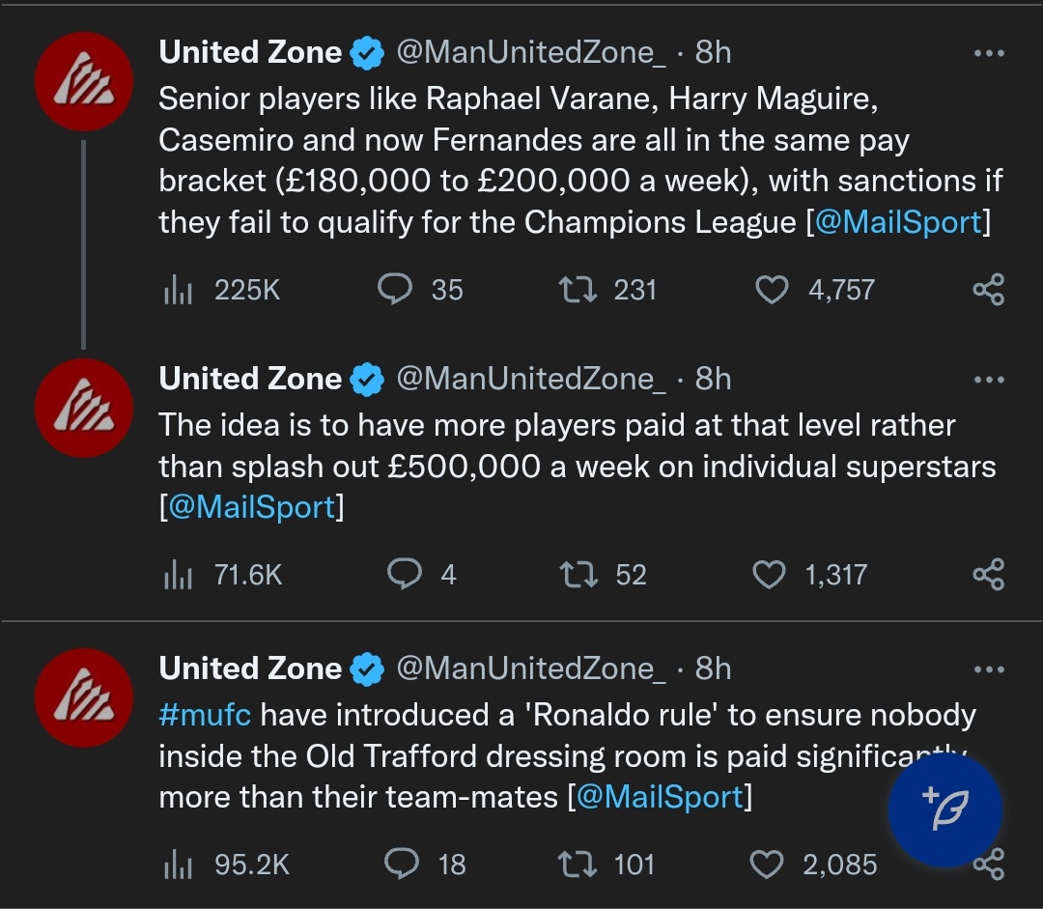Open more options on the Senior players tweet

pyautogui.click(x=989, y=54)
